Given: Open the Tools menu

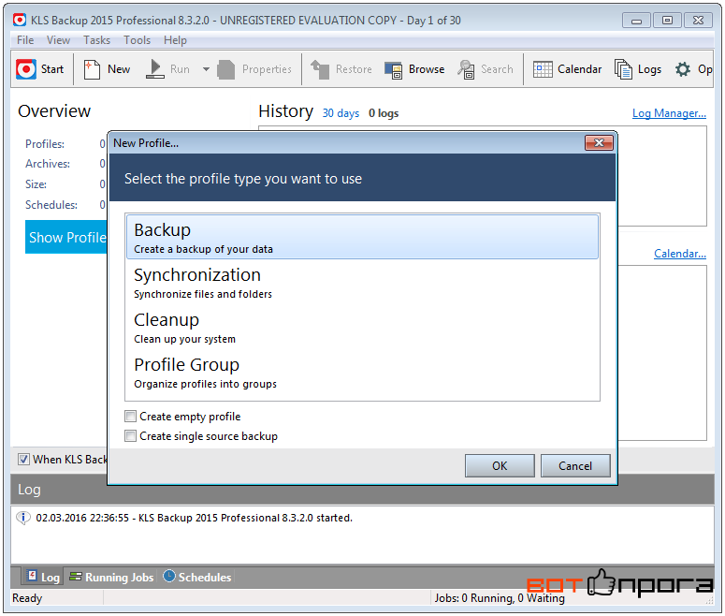Looking at the screenshot, I should pos(137,40).
